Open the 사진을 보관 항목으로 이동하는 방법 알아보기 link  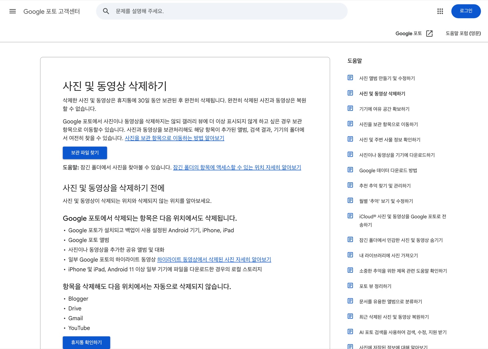click(174, 138)
